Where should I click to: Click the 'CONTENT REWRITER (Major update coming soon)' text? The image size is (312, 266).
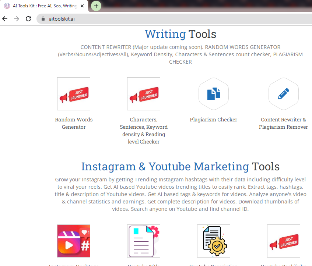point(142,47)
